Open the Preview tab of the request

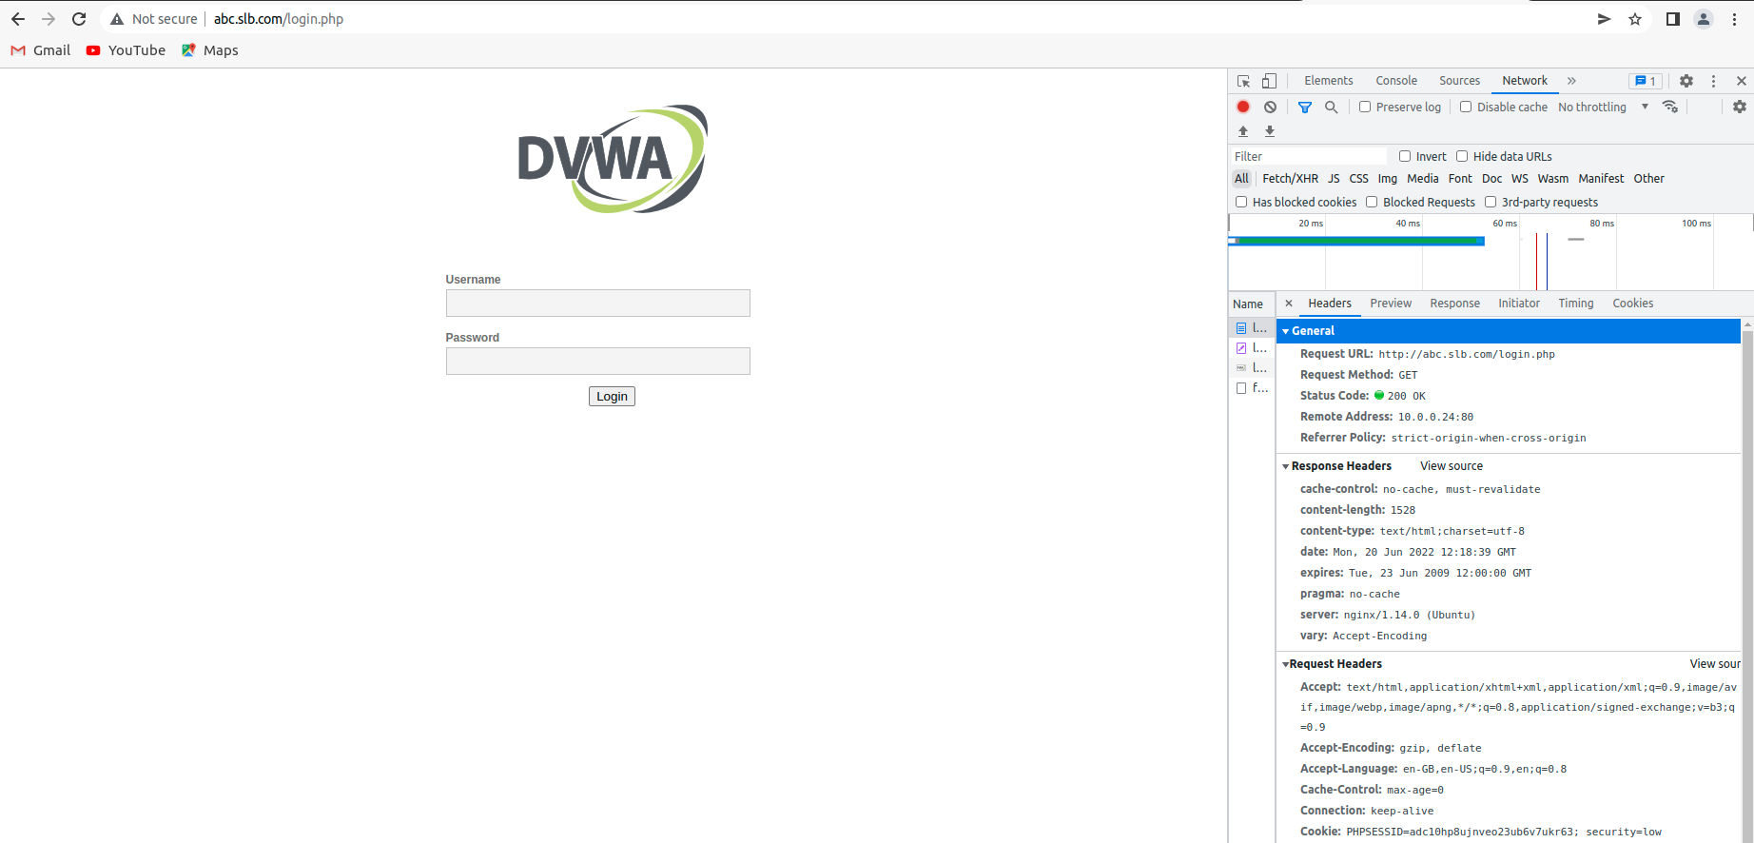coord(1391,304)
